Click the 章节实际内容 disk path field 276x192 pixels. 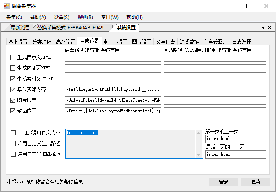pos(113,90)
